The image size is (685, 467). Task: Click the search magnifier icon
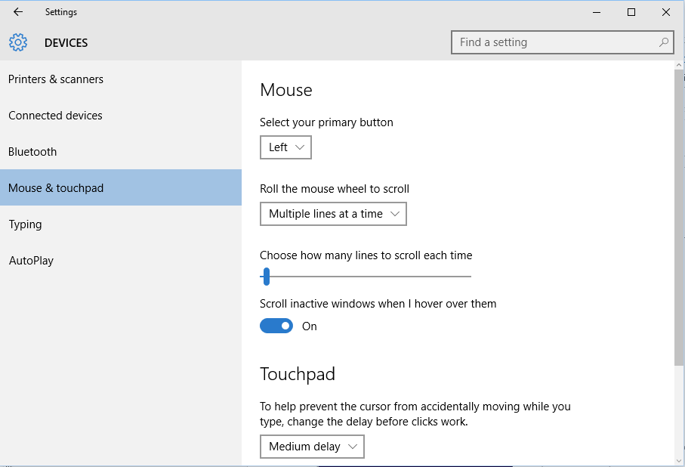point(664,42)
